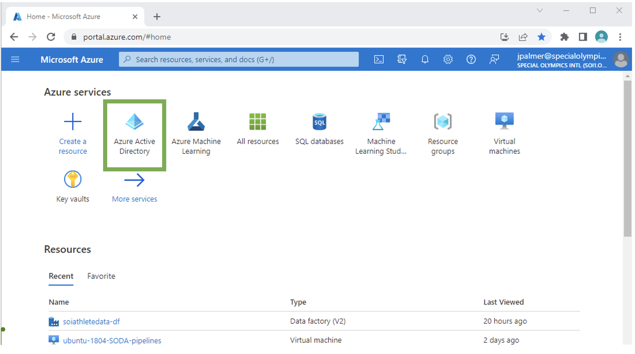The image size is (635, 354).
Task: Click the soiathletedata-df data factory icon
Action: (54, 322)
